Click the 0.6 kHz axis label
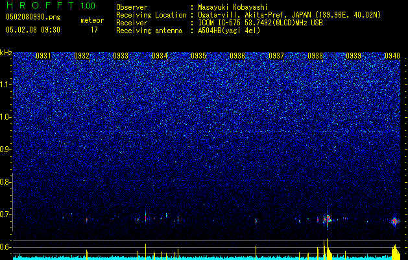 click(x=5, y=247)
